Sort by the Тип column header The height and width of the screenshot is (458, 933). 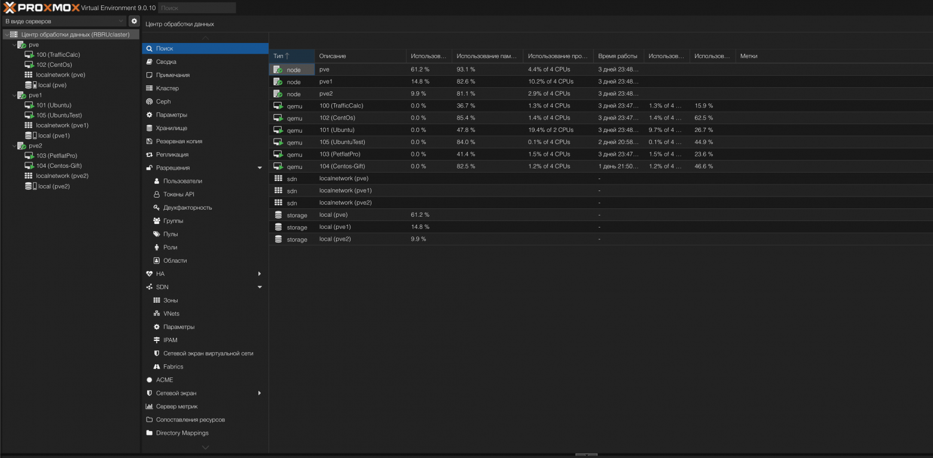click(292, 56)
